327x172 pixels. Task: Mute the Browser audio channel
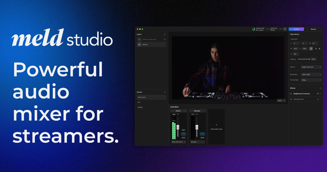point(202,138)
